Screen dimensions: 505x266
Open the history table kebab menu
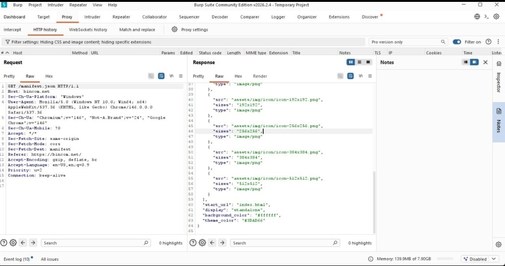498,42
